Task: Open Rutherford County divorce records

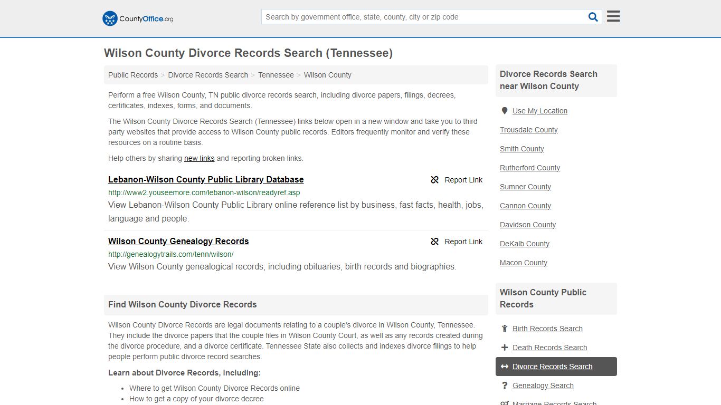Action: click(x=530, y=168)
